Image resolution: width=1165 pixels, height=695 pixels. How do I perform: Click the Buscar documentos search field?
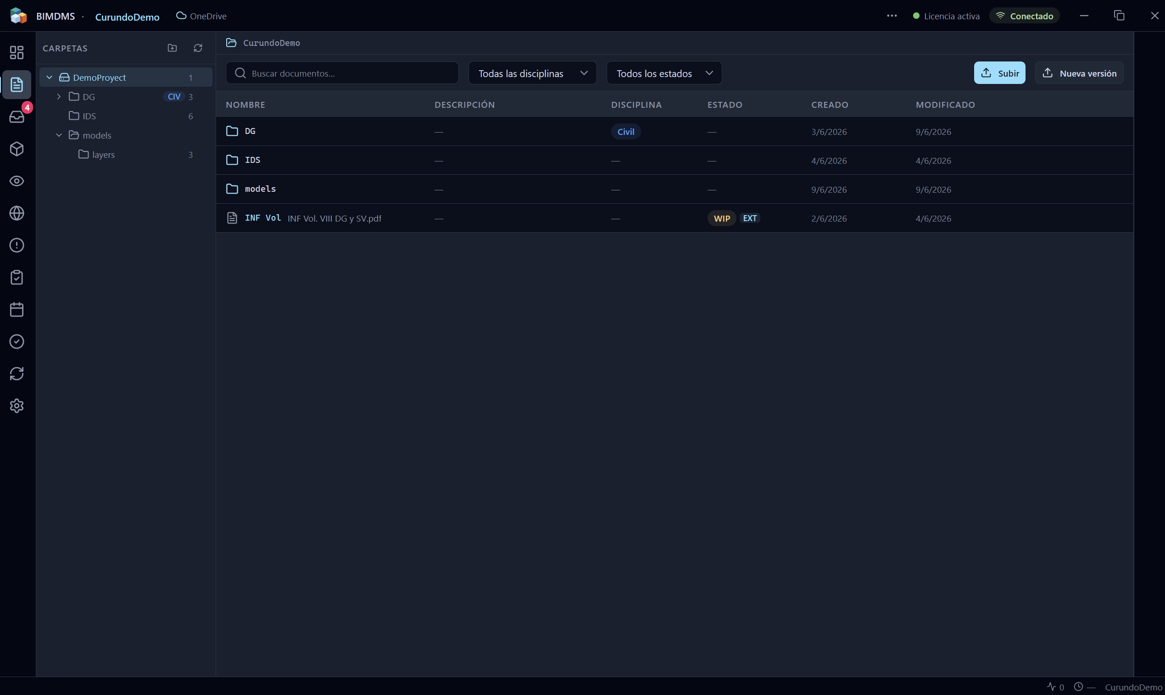coord(342,73)
